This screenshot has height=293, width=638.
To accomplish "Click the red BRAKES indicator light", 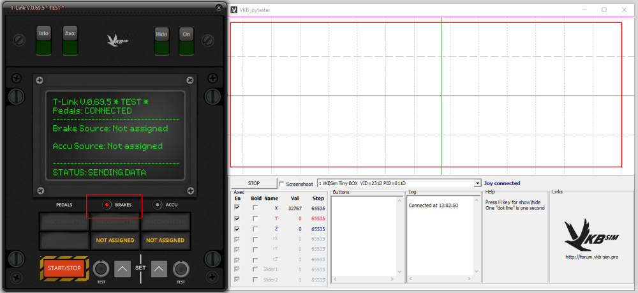I will 107,205.
